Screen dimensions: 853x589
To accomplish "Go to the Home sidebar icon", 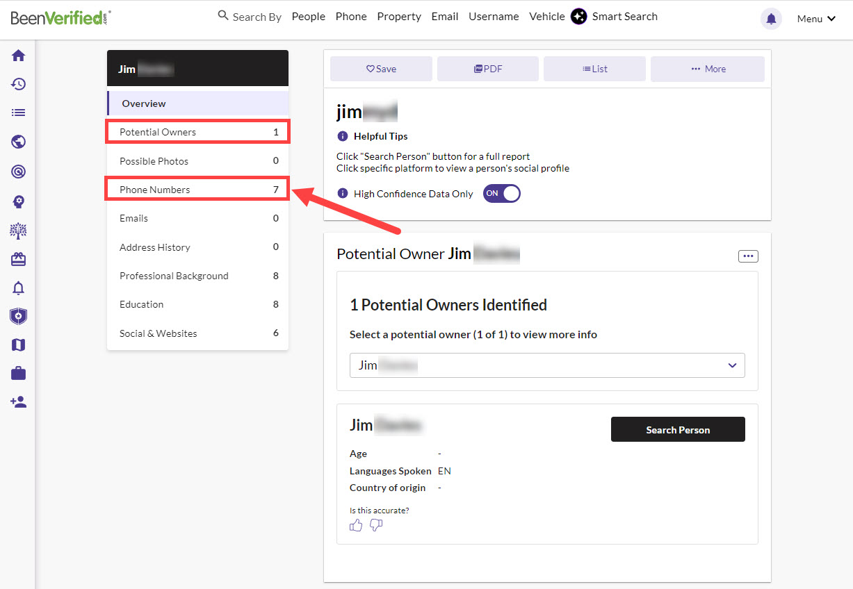I will (x=19, y=56).
